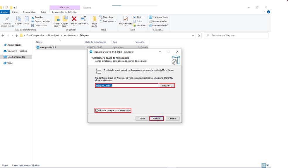This screenshot has height=168, width=288.
Task: Click the red Excluir icon
Action: coord(74,19)
